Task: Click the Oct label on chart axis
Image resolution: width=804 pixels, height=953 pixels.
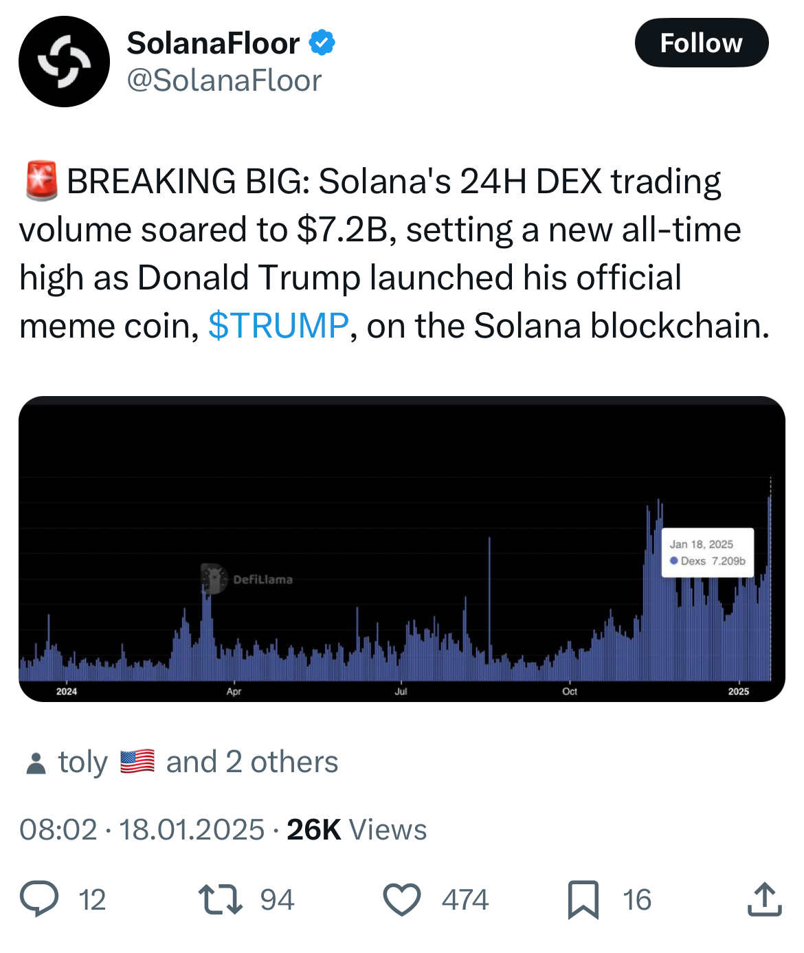Action: 570,691
